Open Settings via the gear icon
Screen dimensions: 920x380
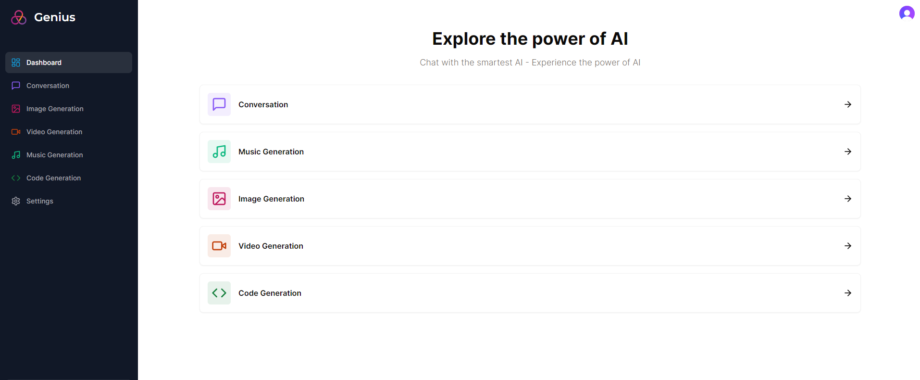[16, 201]
